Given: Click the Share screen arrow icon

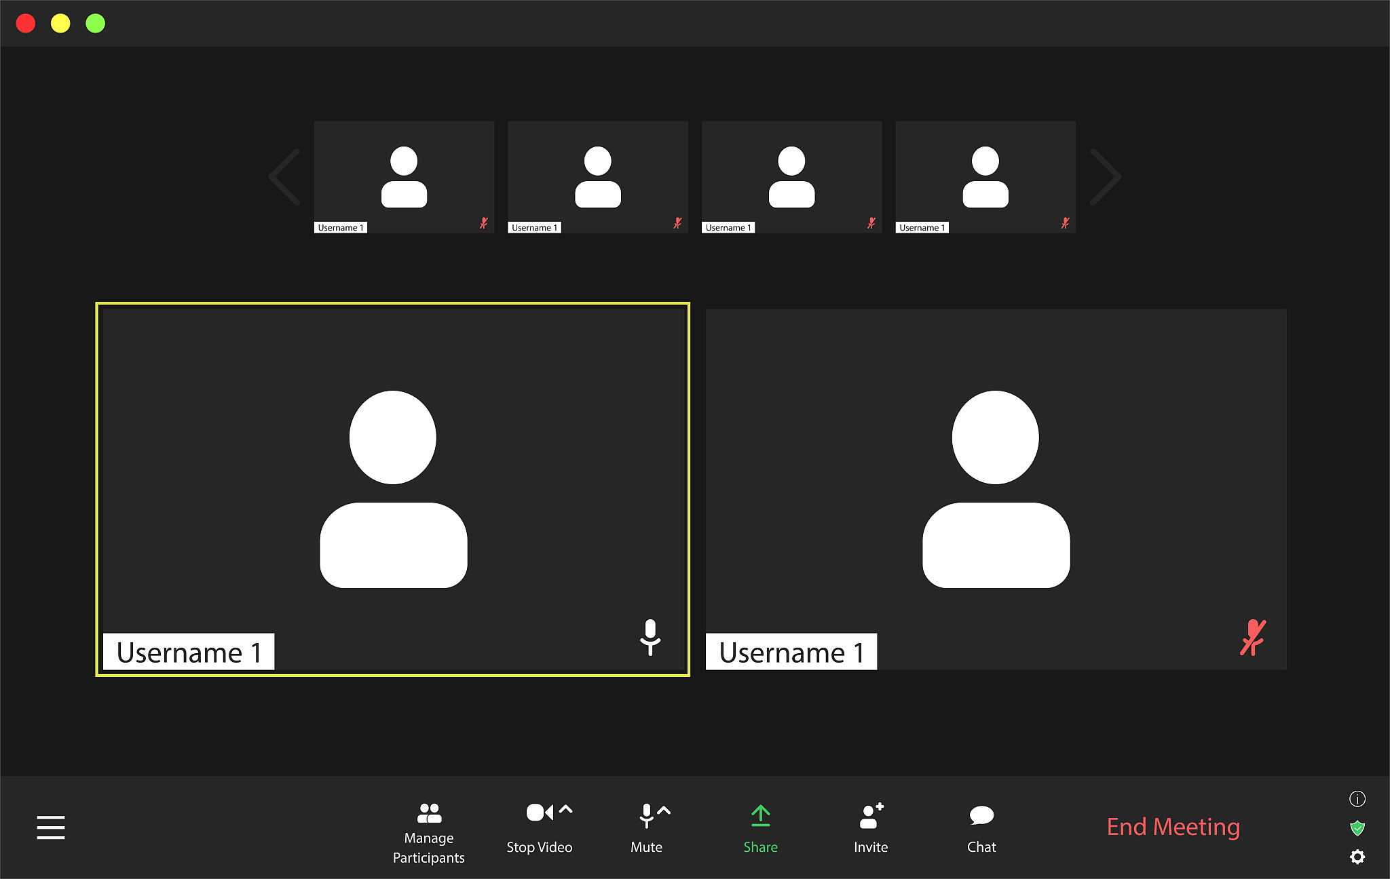Looking at the screenshot, I should 761,815.
